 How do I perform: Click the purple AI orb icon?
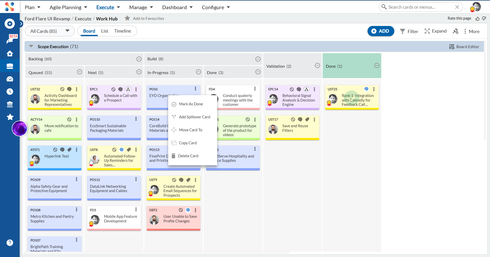pos(20,128)
